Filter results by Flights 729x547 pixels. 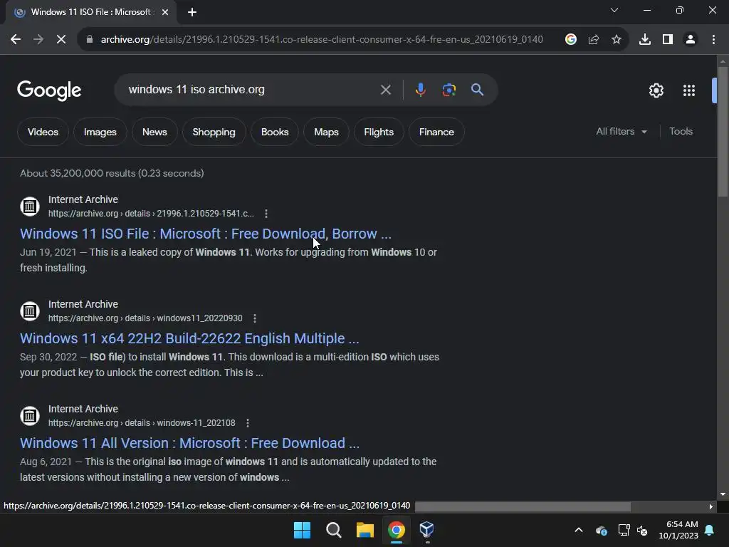[379, 132]
